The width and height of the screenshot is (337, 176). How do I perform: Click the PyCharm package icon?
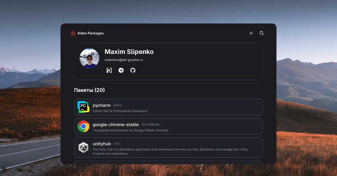[83, 107]
